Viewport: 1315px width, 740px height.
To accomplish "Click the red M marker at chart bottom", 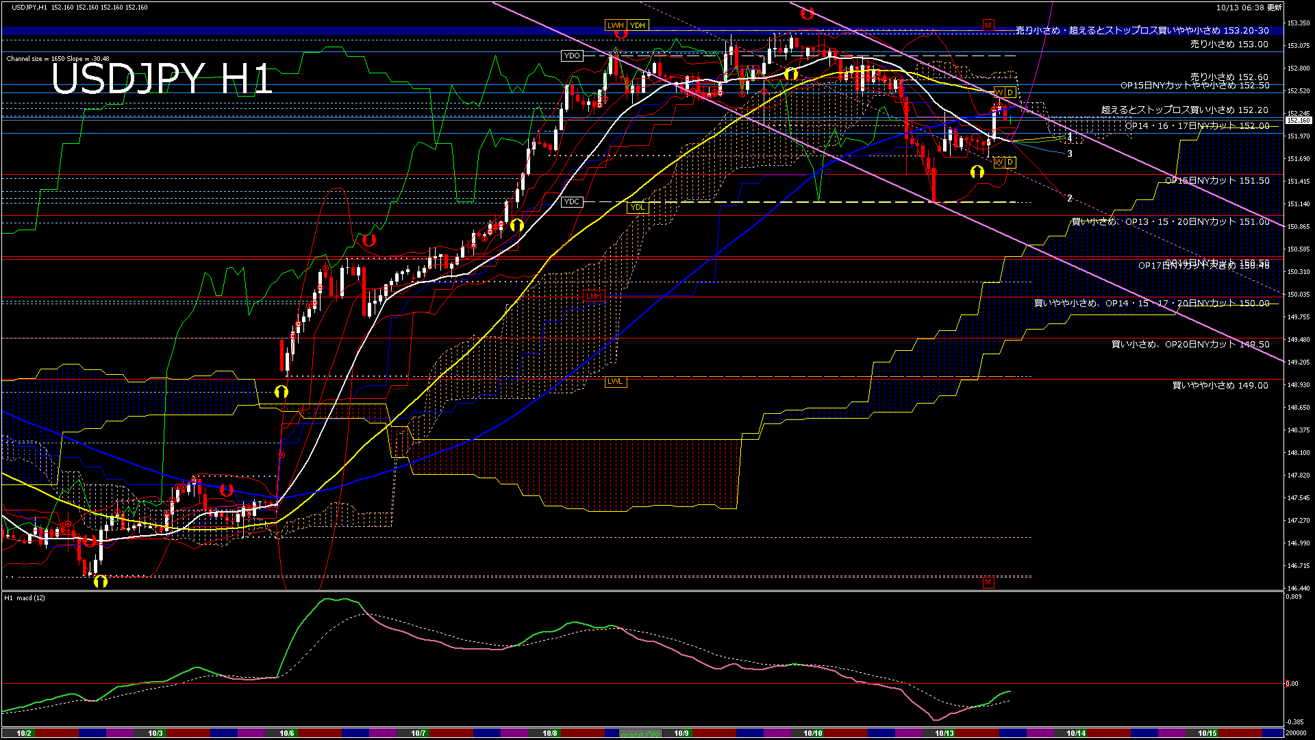I will [x=988, y=582].
